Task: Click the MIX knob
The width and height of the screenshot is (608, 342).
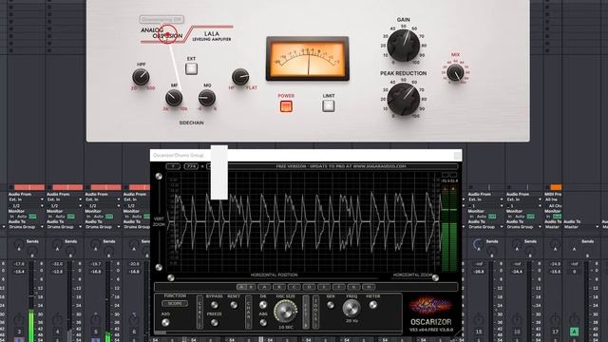Action: coord(455,72)
